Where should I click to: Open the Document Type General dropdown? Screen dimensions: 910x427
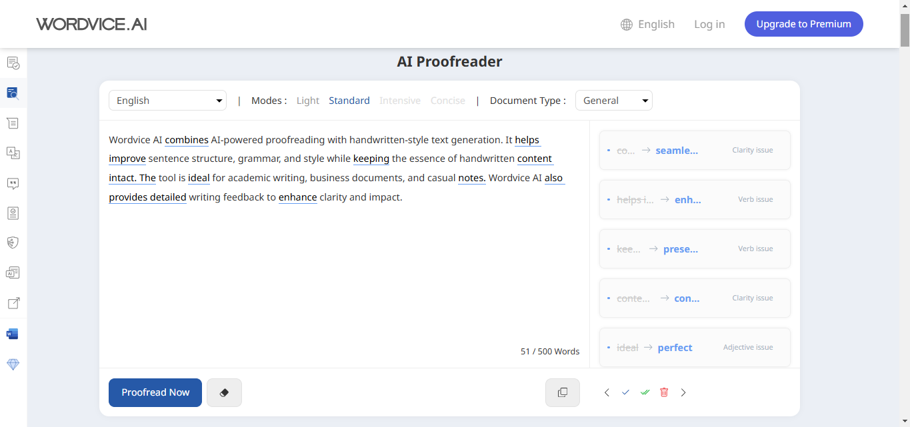tap(613, 101)
